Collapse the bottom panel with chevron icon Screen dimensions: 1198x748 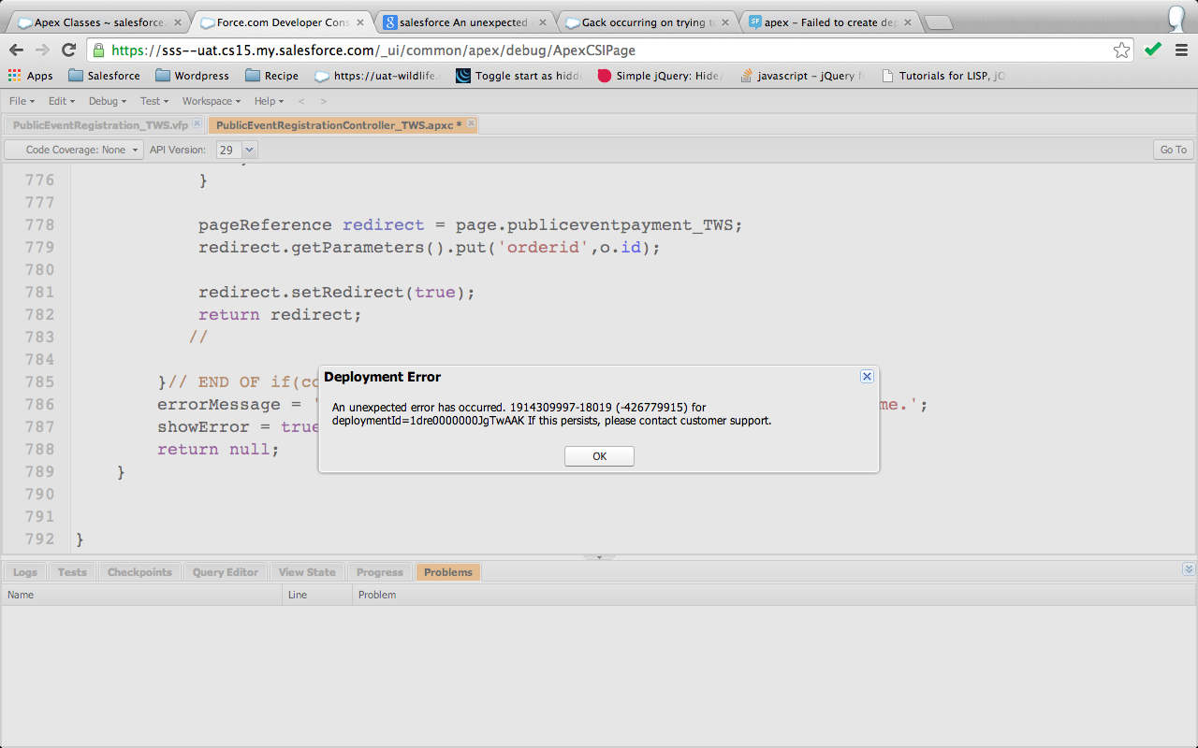[1188, 569]
